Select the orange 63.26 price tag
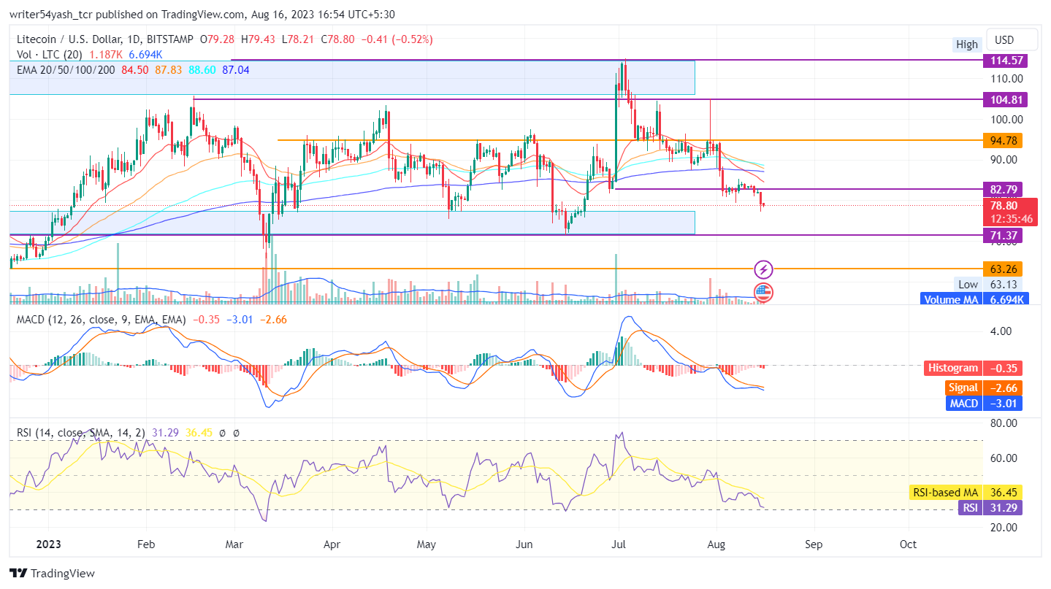The image size is (1051, 589). [1003, 269]
